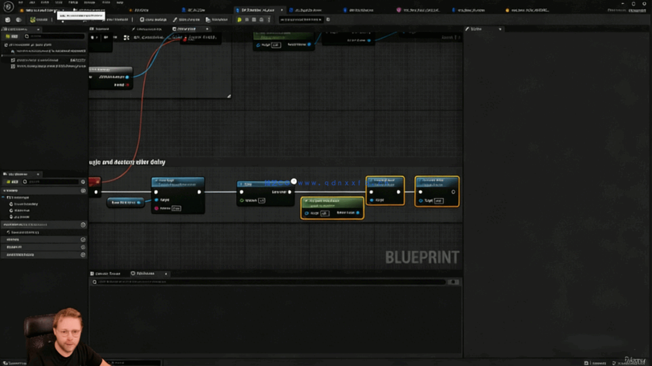Add a new graph with the Graphs plus icon
This screenshot has width=652, height=366.
pos(83,190)
